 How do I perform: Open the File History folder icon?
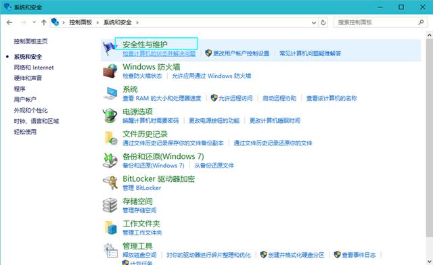click(x=111, y=138)
